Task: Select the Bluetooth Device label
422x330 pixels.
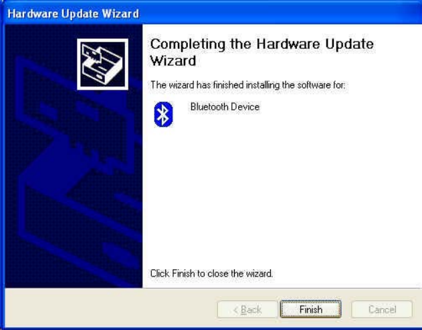Action: 225,107
